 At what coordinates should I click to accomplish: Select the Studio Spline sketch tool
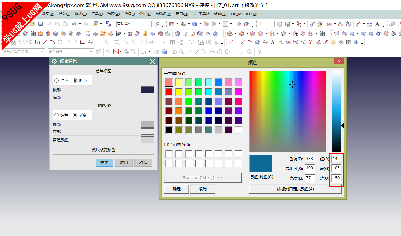[90, 42]
